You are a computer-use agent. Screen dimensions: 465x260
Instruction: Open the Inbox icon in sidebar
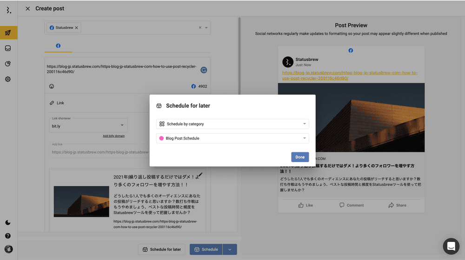8,48
